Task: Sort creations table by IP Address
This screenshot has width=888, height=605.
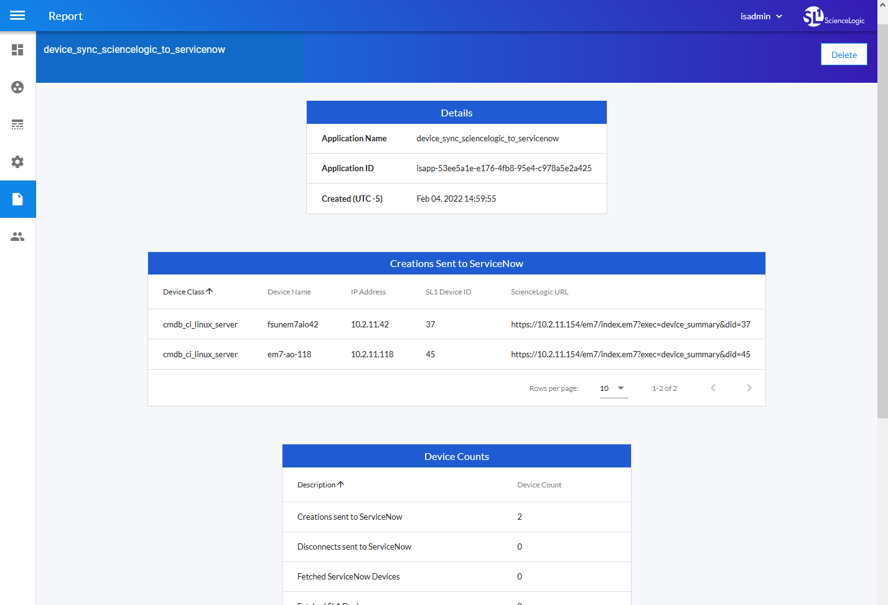Action: click(368, 292)
